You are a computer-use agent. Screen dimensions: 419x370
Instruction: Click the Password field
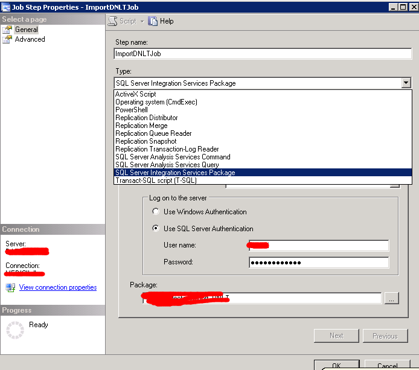click(319, 263)
